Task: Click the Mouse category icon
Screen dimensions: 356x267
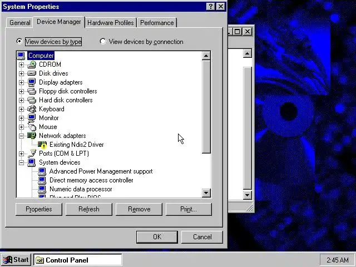Action: click(32, 126)
